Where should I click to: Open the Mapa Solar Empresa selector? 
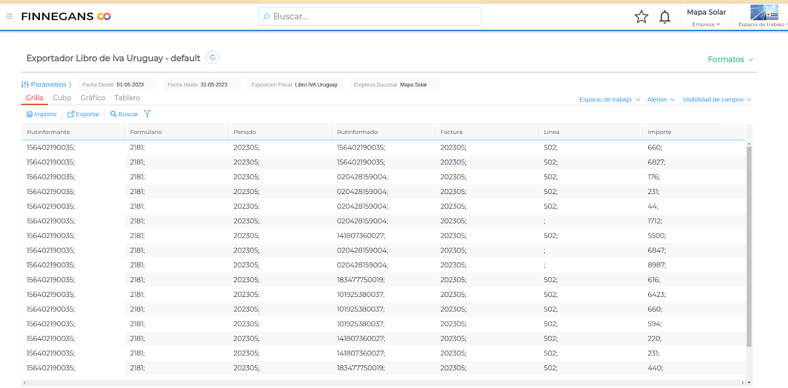coord(706,17)
